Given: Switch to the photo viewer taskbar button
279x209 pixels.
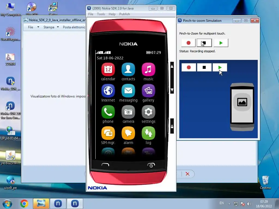Looking at the screenshot, I should tap(41, 204).
